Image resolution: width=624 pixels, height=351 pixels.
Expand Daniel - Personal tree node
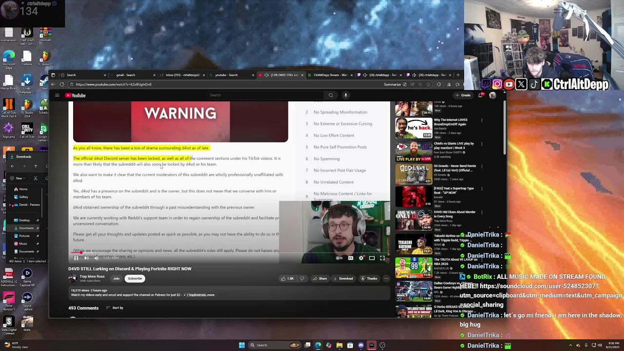click(x=11, y=205)
